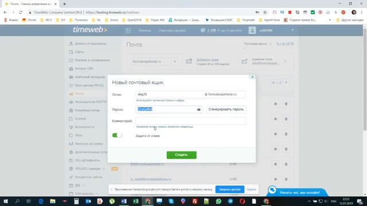The image size is (367, 206).
Task: Click Добавить ящик icon
Action: [x=189, y=61]
